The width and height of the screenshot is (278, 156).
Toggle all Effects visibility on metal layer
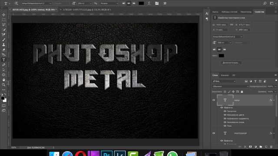(222, 107)
